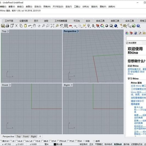The height and width of the screenshot is (146, 146).
Task: Toggle 物件锁点 (Osnap) in the status bar
Action: point(108,144)
